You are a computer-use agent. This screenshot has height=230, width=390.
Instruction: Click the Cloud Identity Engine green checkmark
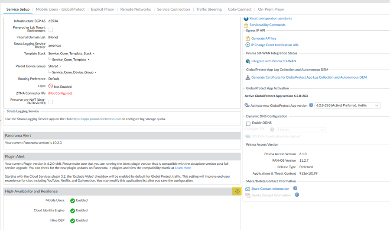click(73, 211)
